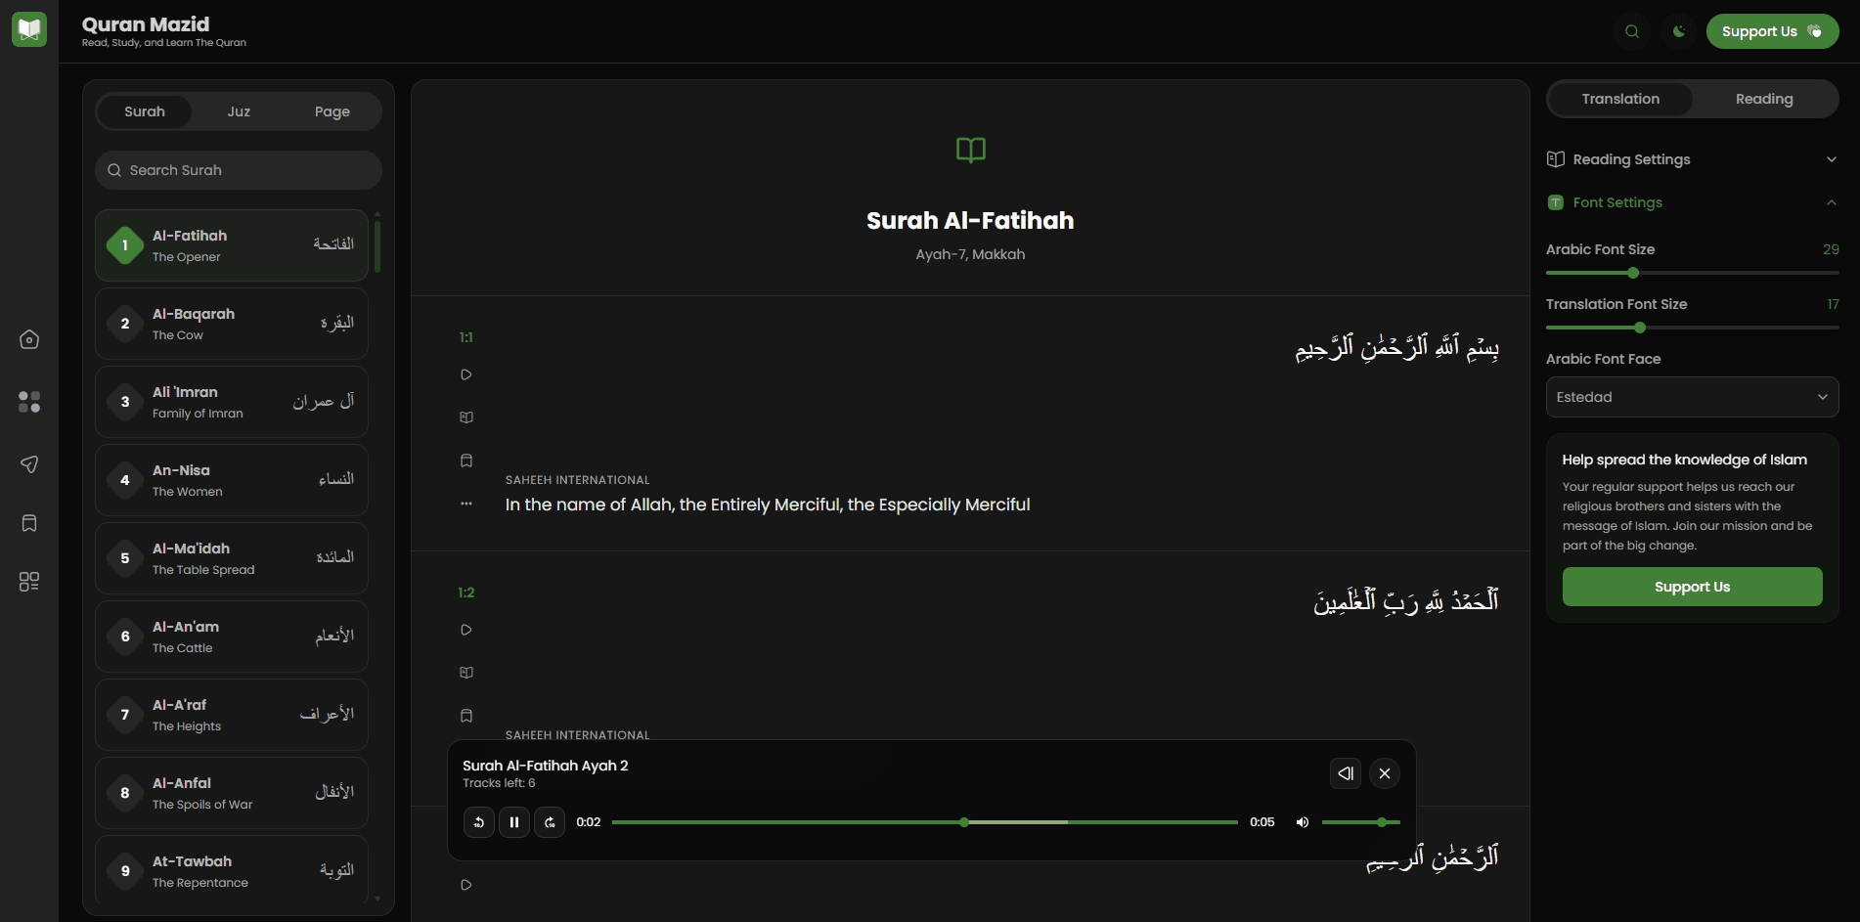Click the 1:2 ayah number
This screenshot has width=1860, height=922.
pos(466,593)
